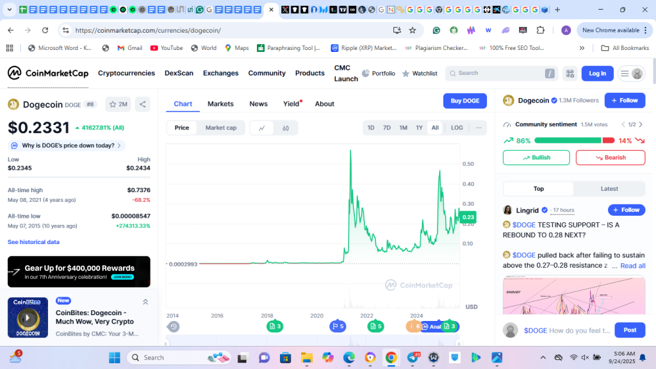The width and height of the screenshot is (656, 369).
Task: Open Chrome apps grid in bookmarks bar
Action: (x=10, y=48)
